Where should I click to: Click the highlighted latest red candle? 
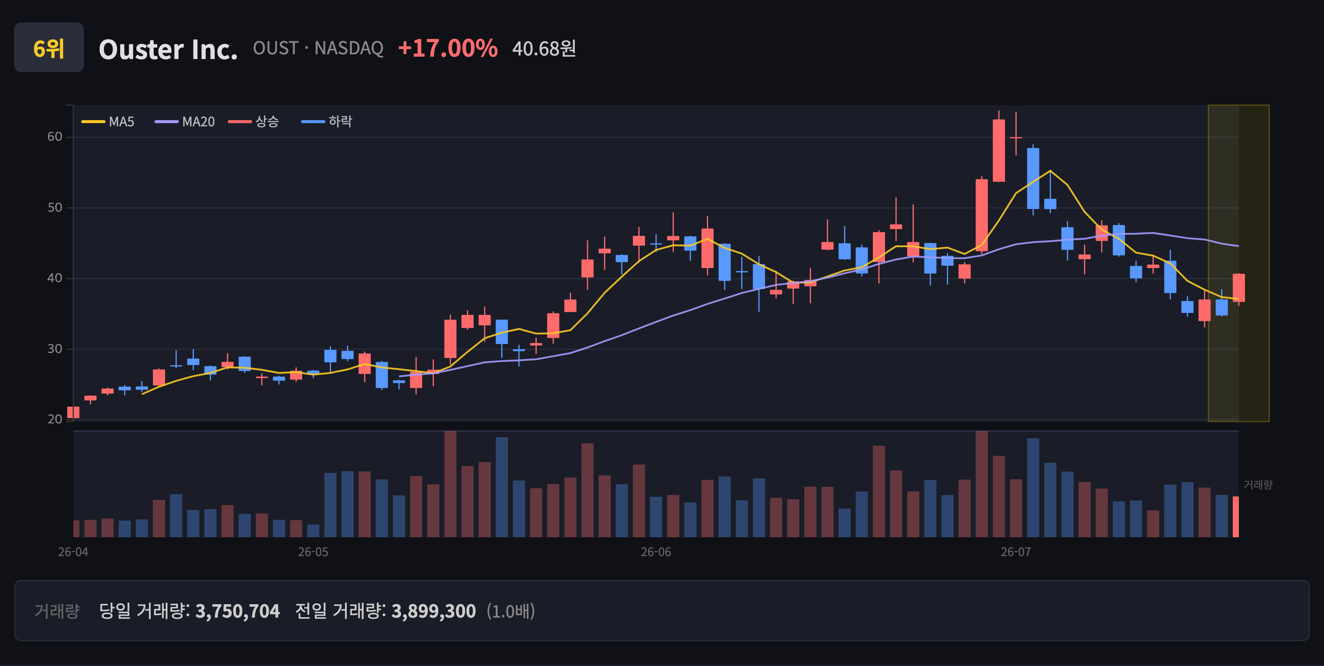(x=1238, y=288)
